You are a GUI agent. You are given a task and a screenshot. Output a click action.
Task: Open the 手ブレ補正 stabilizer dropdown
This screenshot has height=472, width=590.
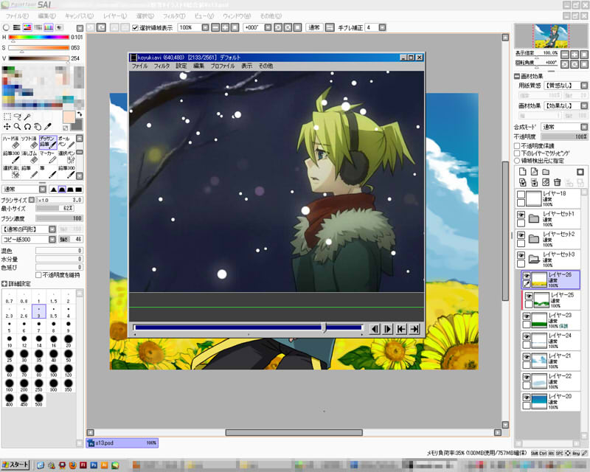point(382,27)
